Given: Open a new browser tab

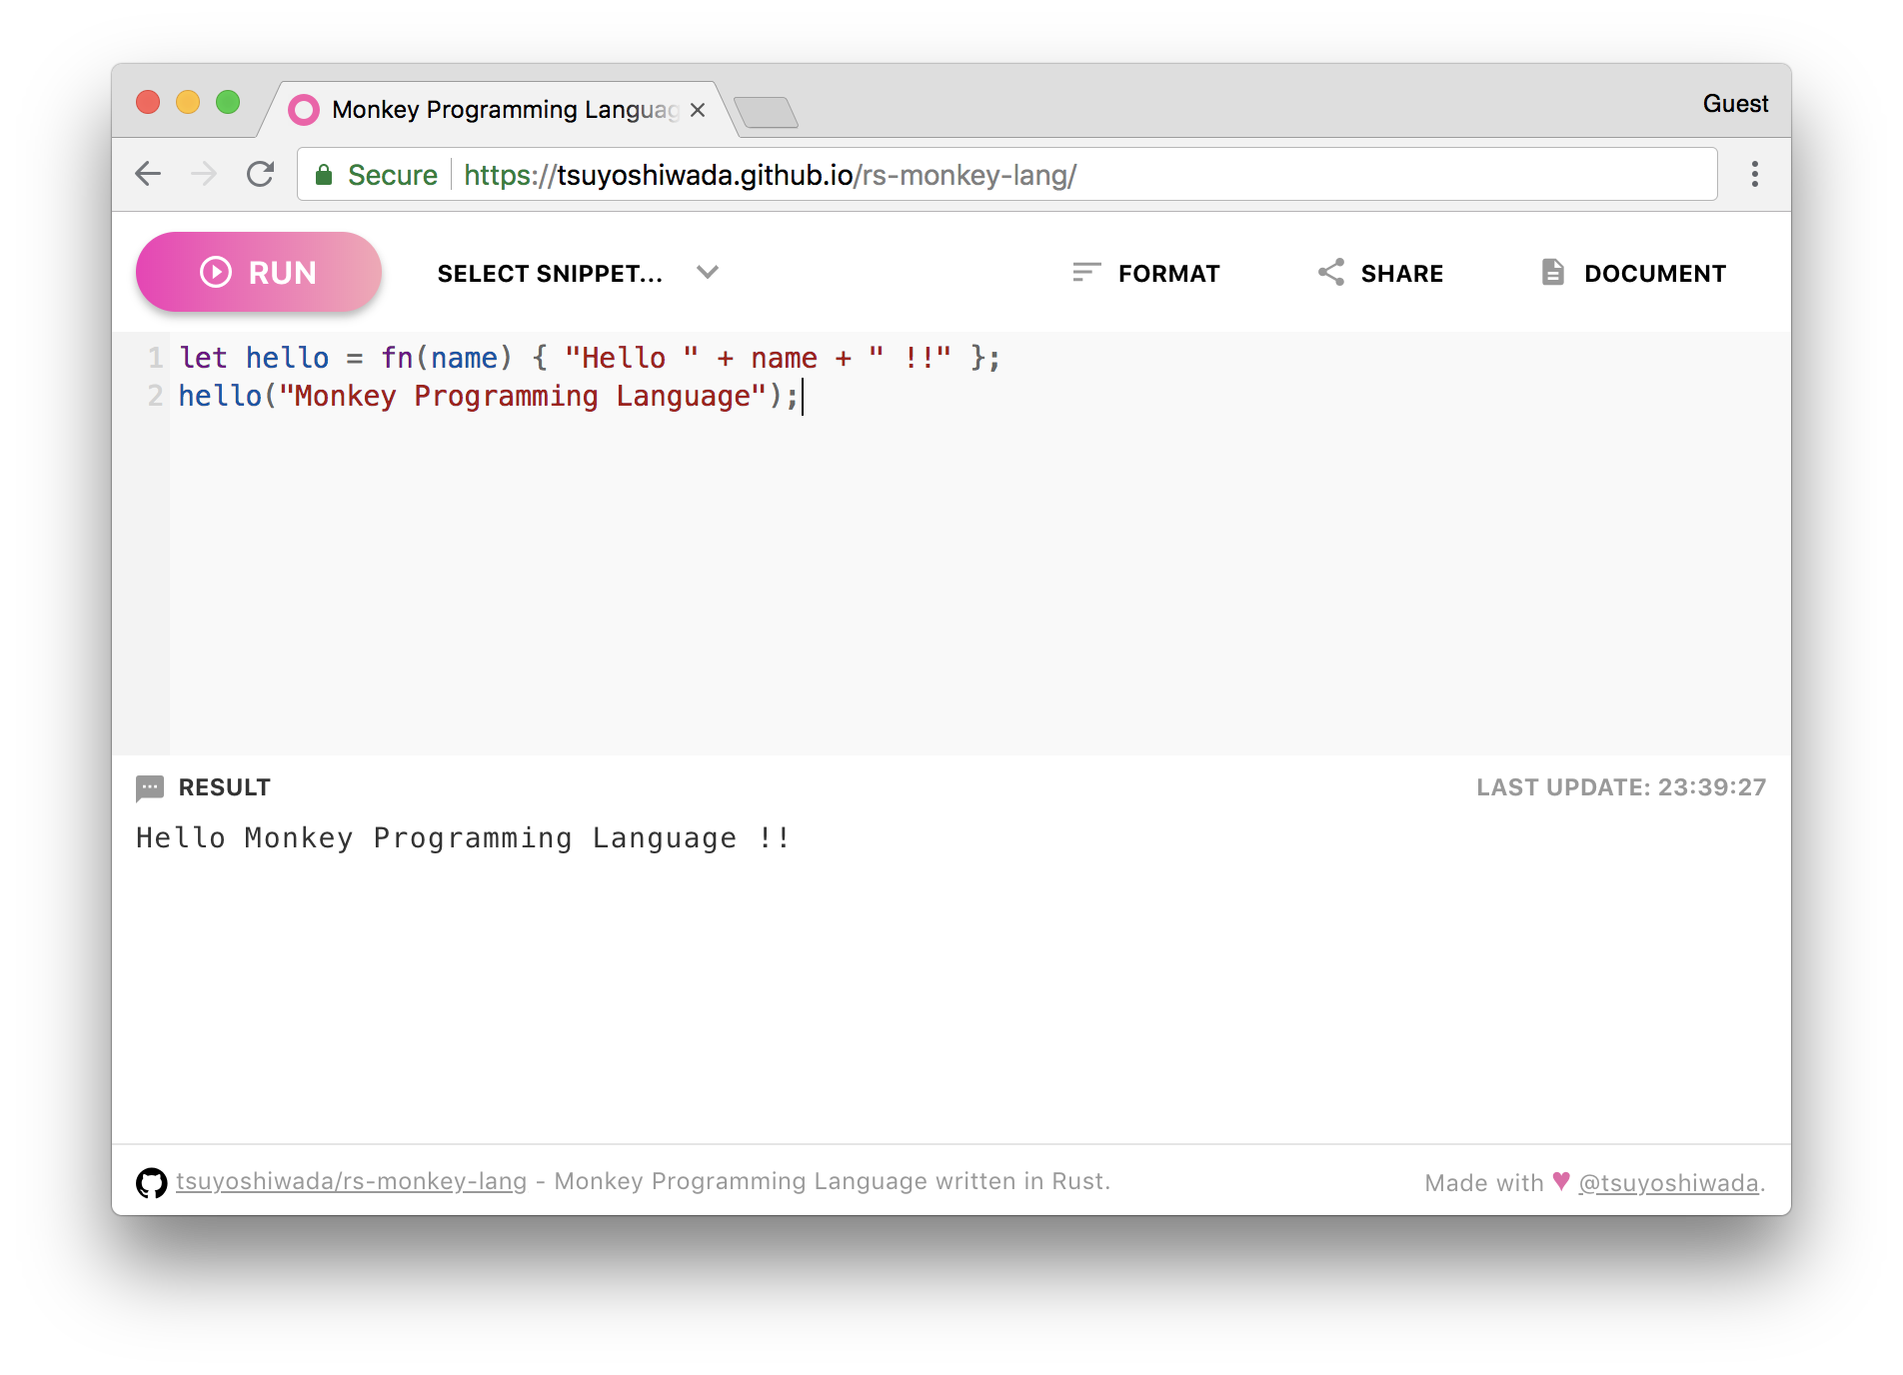Looking at the screenshot, I should point(766,112).
